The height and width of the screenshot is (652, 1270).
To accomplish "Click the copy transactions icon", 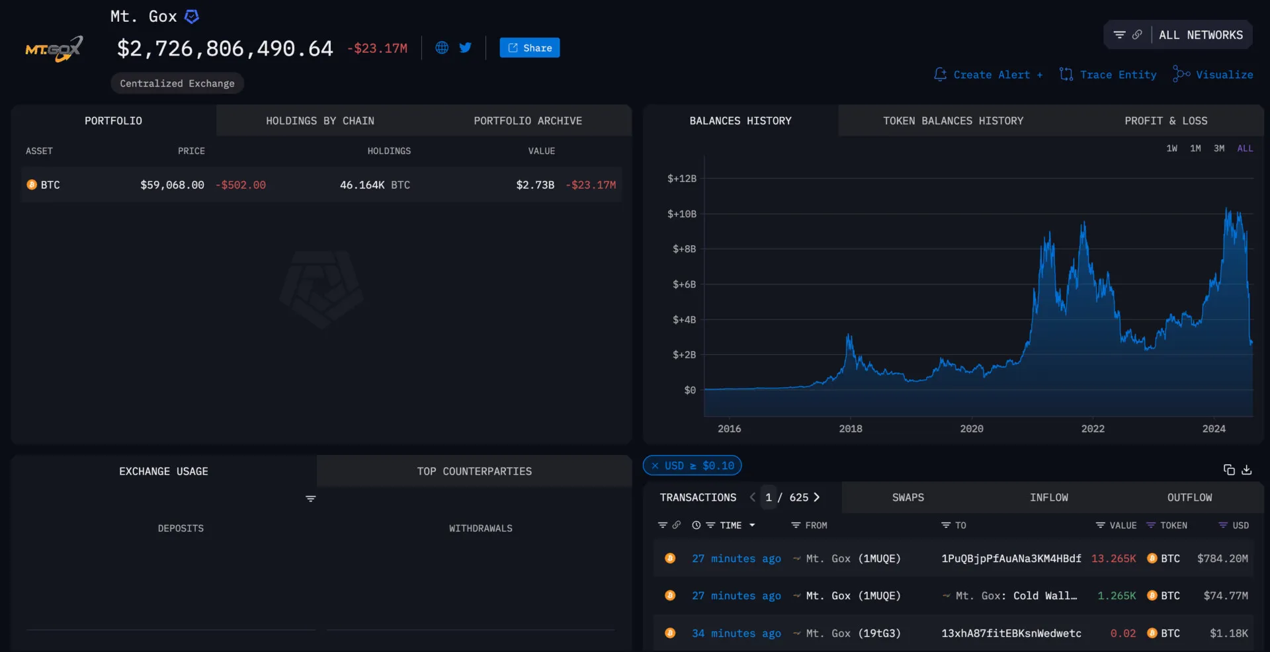I will (1230, 469).
